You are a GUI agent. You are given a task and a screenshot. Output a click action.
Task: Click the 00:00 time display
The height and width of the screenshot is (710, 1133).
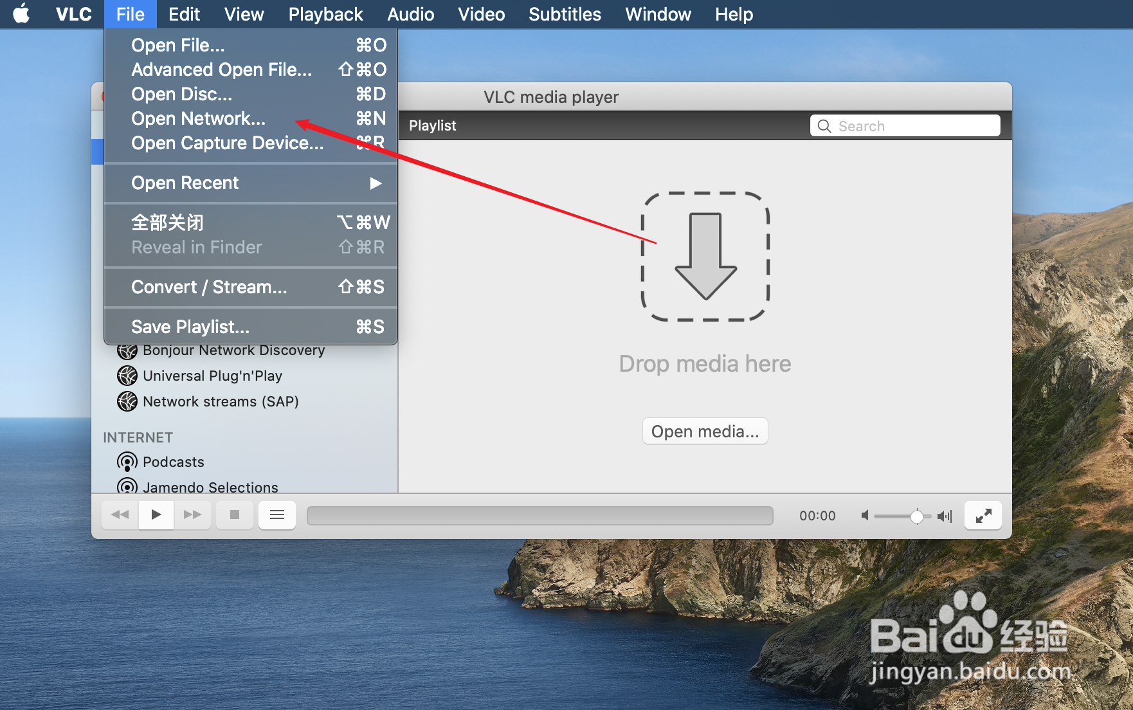click(x=817, y=516)
